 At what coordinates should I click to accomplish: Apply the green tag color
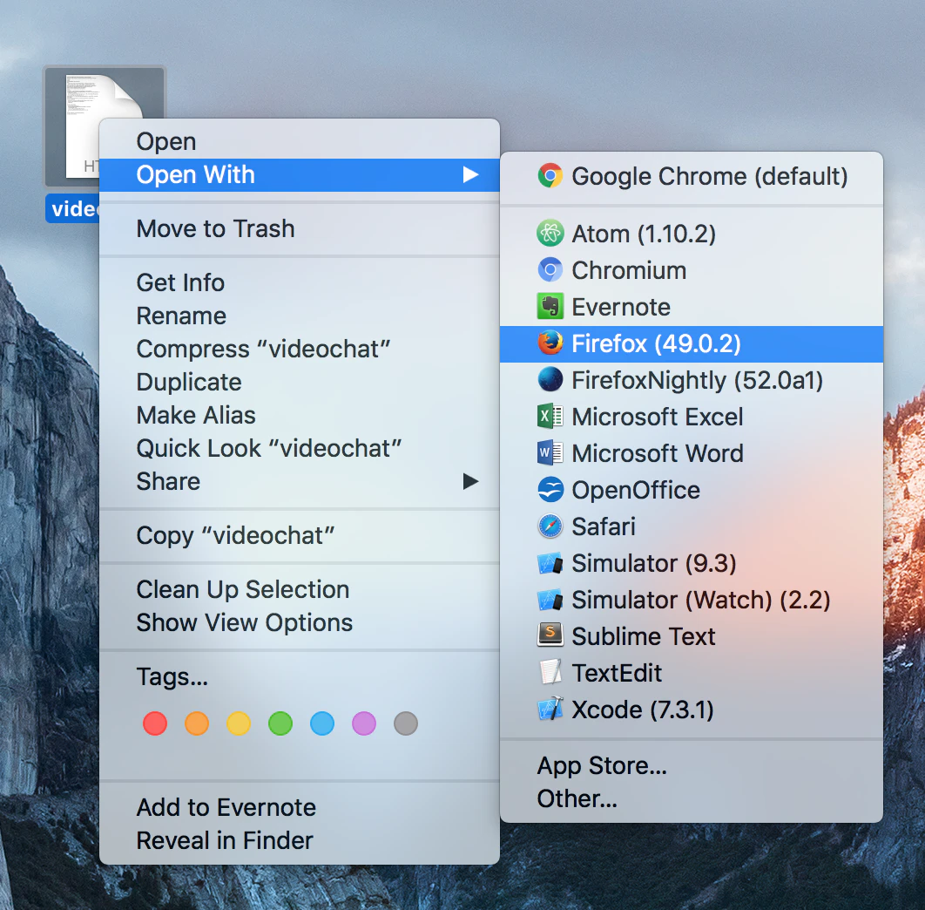(x=280, y=723)
